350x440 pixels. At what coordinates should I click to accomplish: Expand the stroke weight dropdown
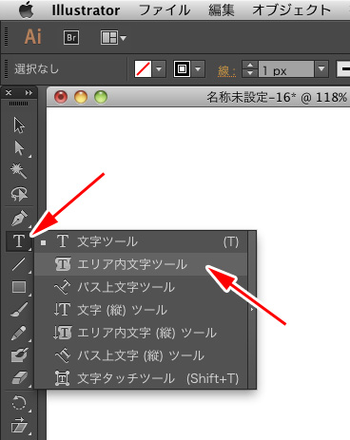click(321, 68)
